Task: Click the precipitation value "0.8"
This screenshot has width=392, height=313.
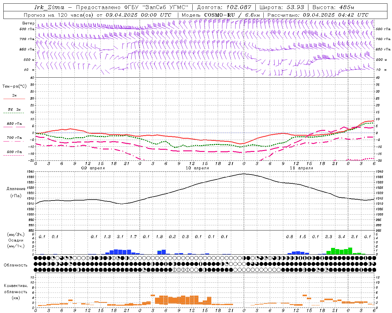Action: pos(289,237)
